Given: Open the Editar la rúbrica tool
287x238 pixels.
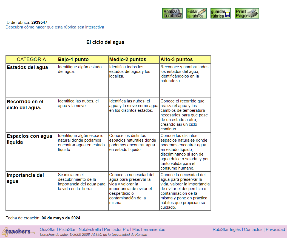Looking at the screenshot, I should click(196, 13).
